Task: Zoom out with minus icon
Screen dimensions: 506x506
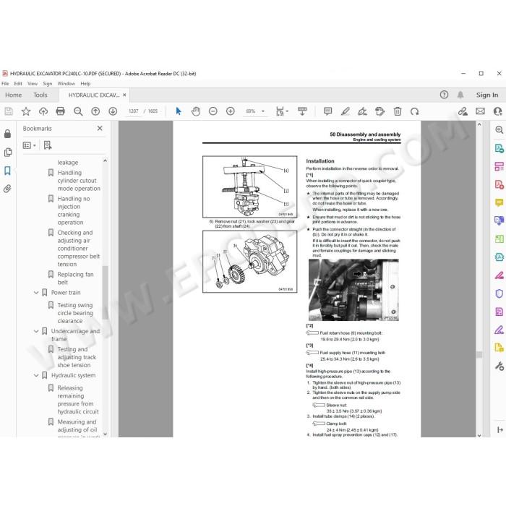Action: [x=213, y=111]
